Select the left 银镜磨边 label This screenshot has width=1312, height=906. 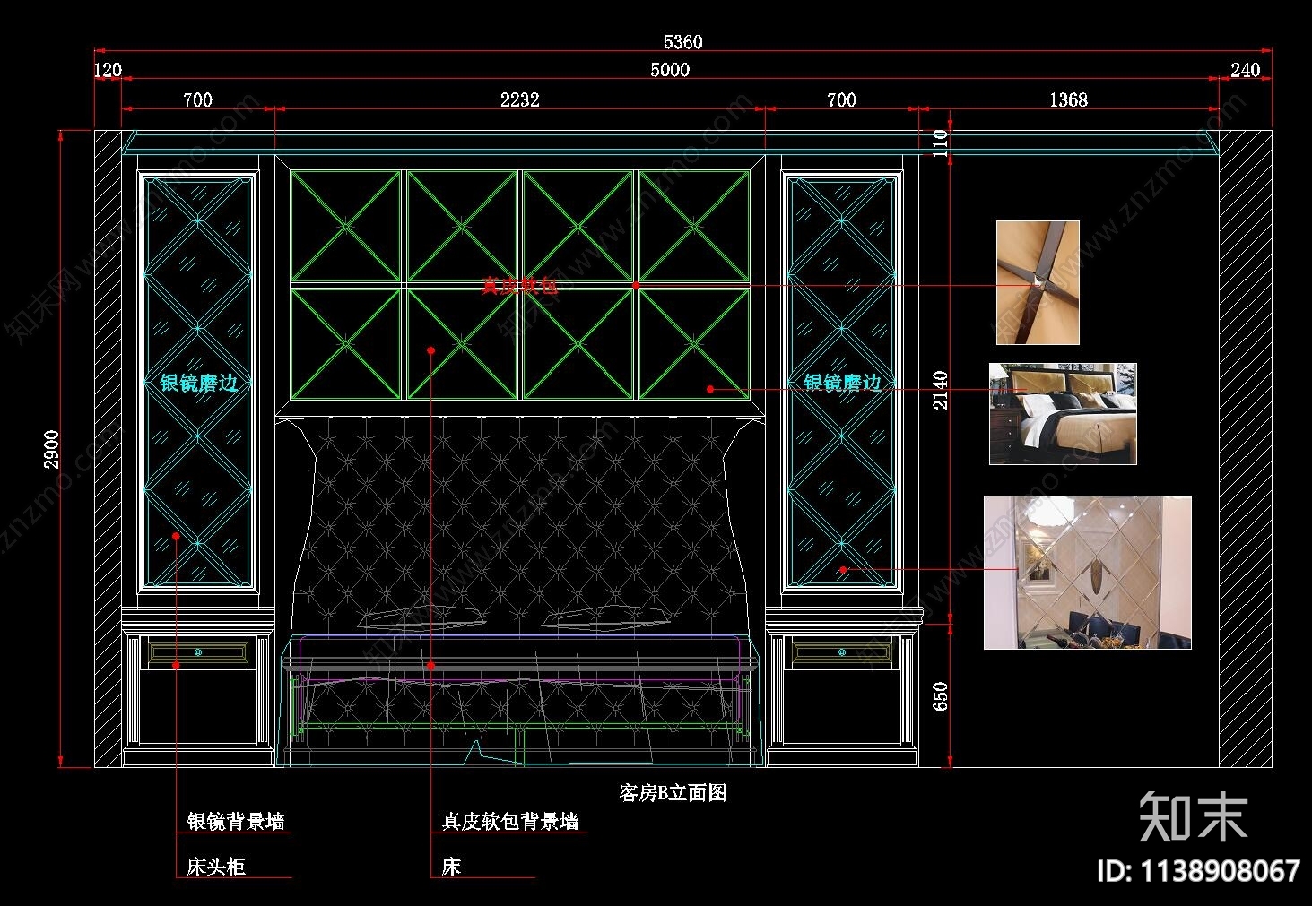coord(199,383)
